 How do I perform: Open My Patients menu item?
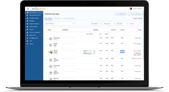[x=33, y=13]
